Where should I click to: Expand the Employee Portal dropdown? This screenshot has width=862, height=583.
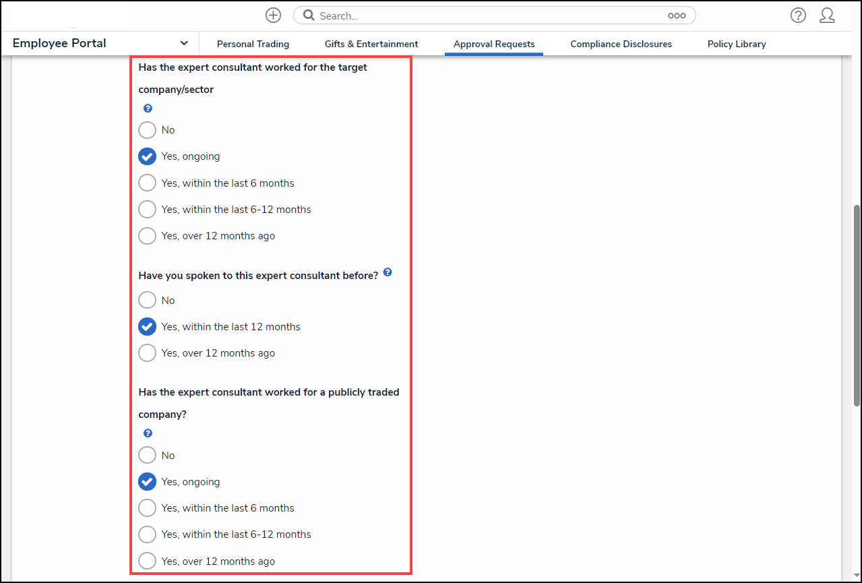(x=184, y=43)
